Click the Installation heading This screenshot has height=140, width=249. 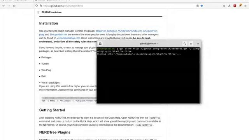(49, 23)
